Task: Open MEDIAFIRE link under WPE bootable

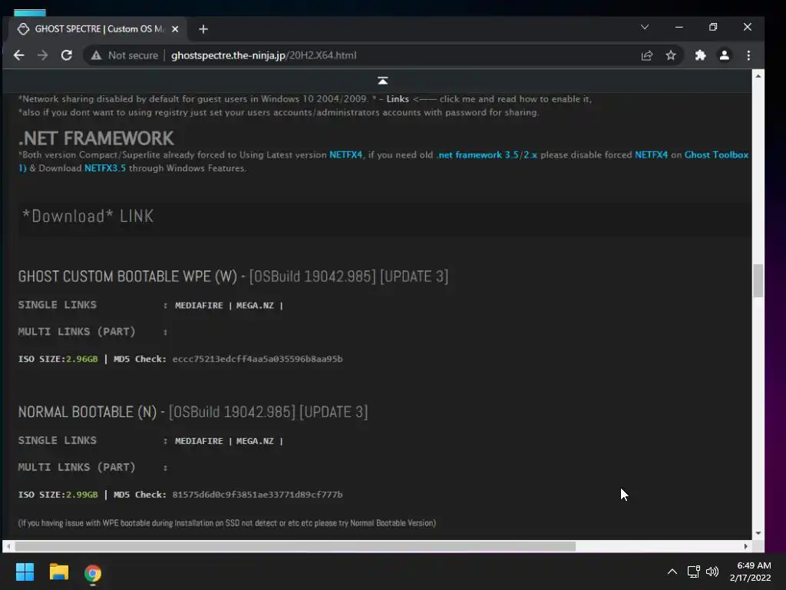Action: click(199, 306)
